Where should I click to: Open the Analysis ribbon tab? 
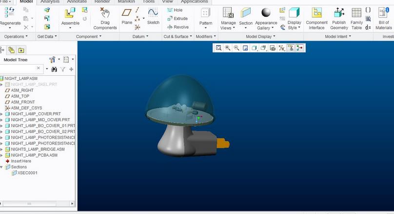(x=50, y=2)
